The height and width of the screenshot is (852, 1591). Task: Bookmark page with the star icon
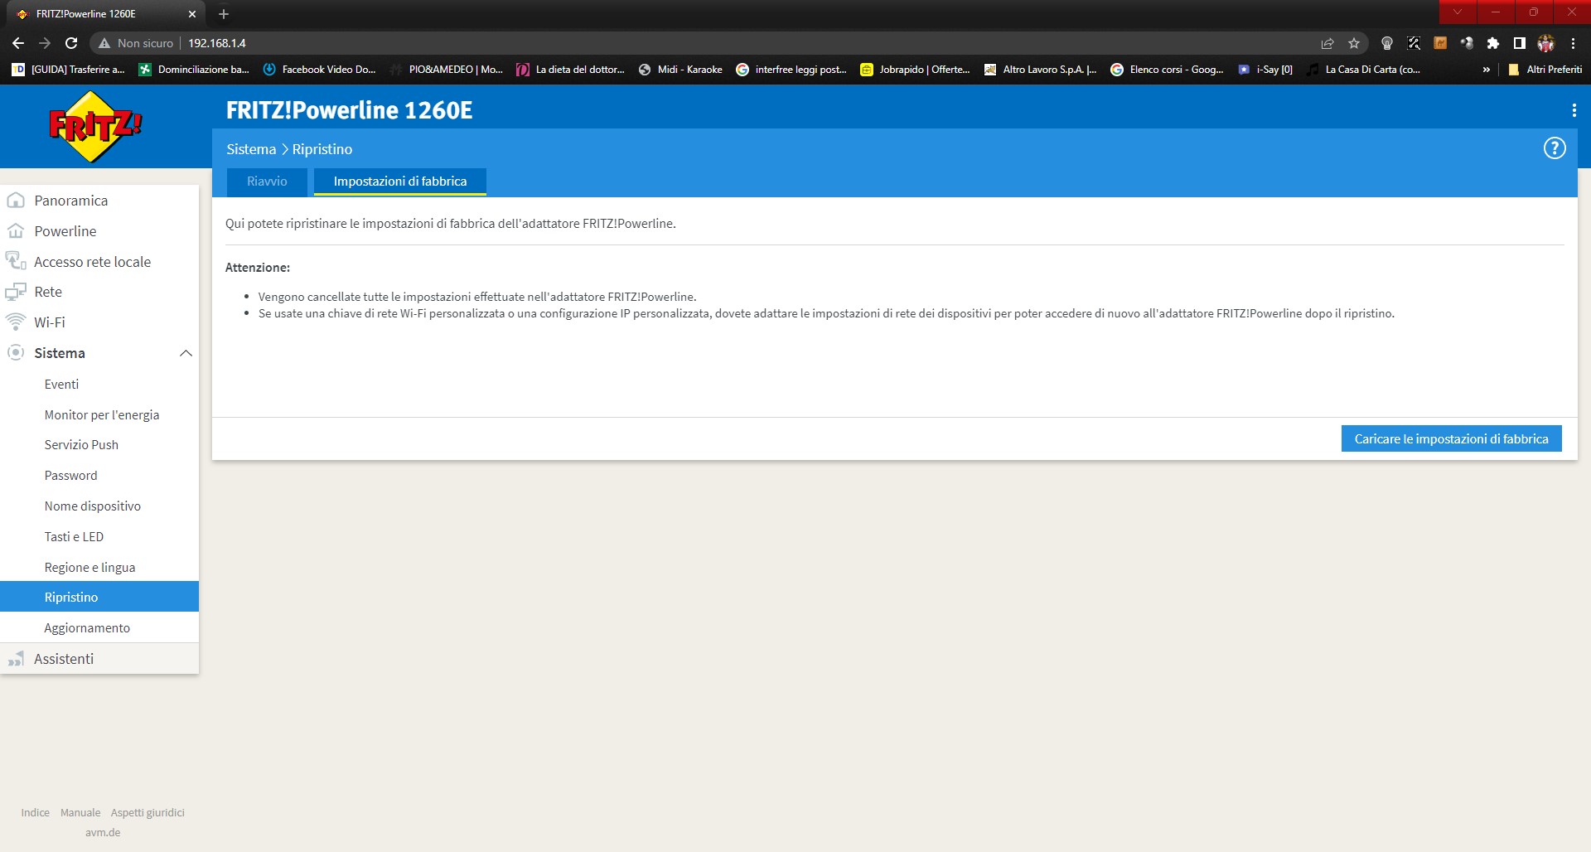pos(1354,43)
